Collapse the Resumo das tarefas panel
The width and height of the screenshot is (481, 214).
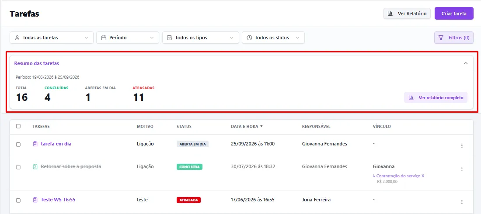[466, 63]
